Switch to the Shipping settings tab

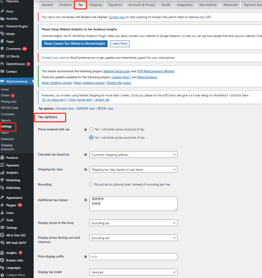click(x=95, y=5)
